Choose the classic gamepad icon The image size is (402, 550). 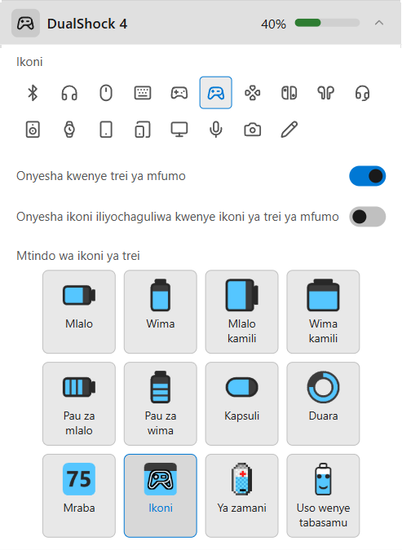(x=179, y=93)
